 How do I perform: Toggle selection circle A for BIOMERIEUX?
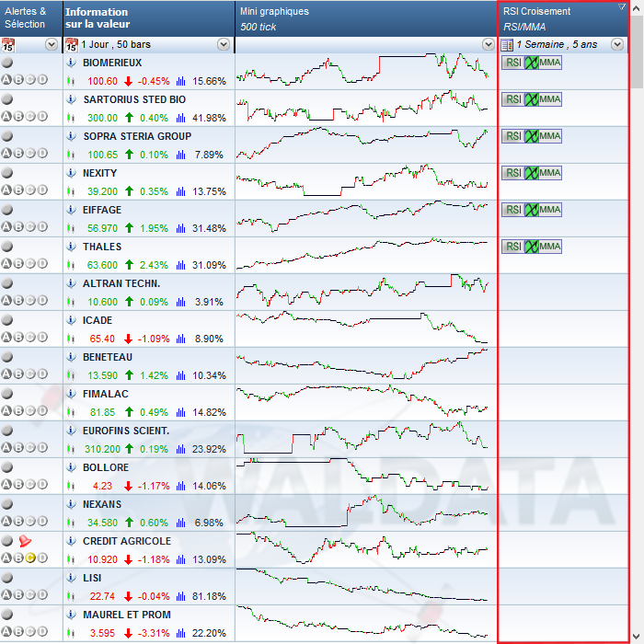click(6, 80)
